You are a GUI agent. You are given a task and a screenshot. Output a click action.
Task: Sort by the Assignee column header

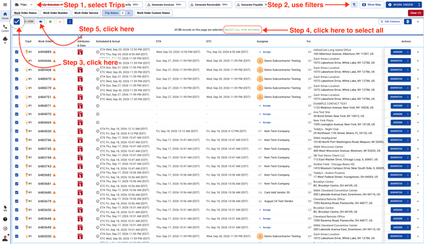pyautogui.click(x=262, y=41)
